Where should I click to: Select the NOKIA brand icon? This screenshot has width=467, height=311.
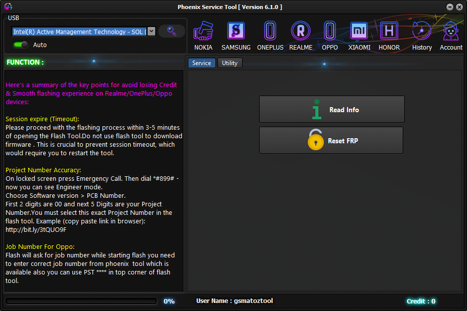[x=203, y=31]
